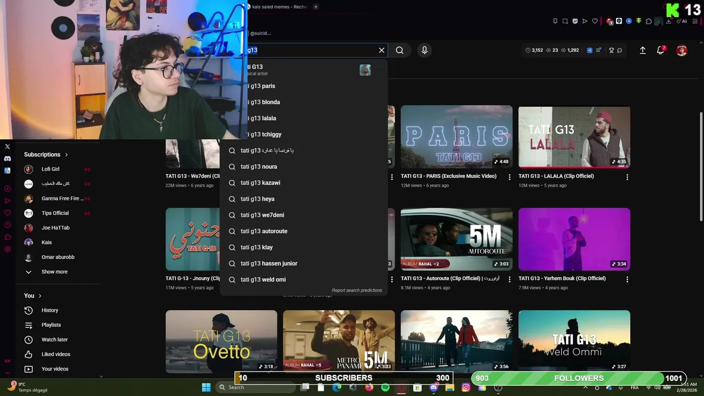Expand Subscriptions section chevron
Screen dimensions: 704x396
(x=67, y=155)
